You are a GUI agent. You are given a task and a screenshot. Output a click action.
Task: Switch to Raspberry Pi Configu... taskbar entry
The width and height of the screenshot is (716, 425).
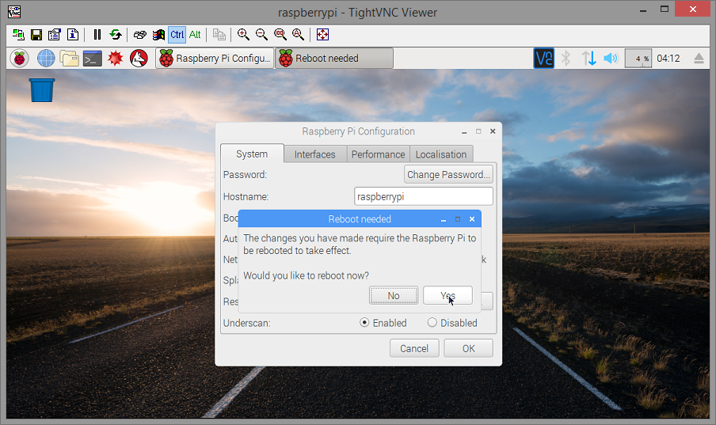pos(215,59)
